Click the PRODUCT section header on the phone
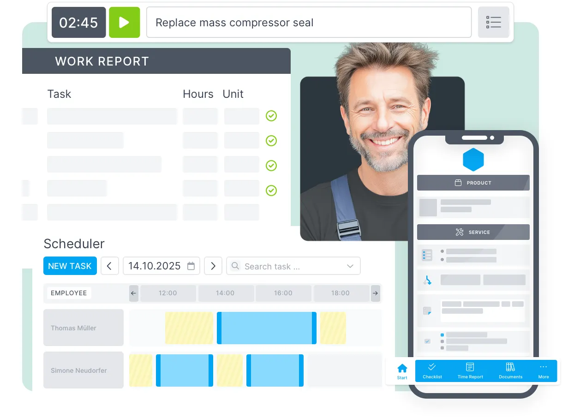Screen dimensions: 562x418 473,183
